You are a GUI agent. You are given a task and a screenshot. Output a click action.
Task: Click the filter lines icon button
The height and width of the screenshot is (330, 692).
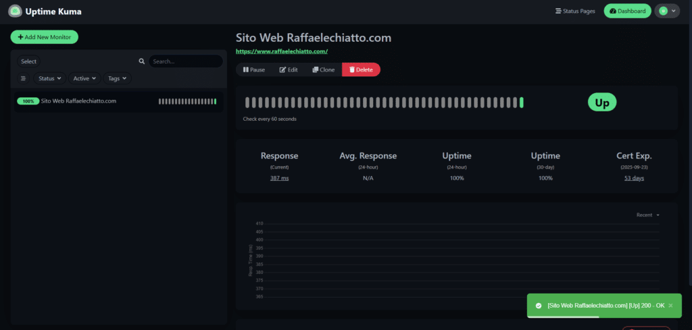24,78
